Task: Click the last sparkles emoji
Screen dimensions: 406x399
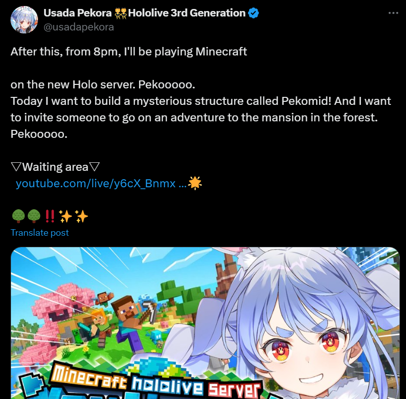Action: click(81, 216)
